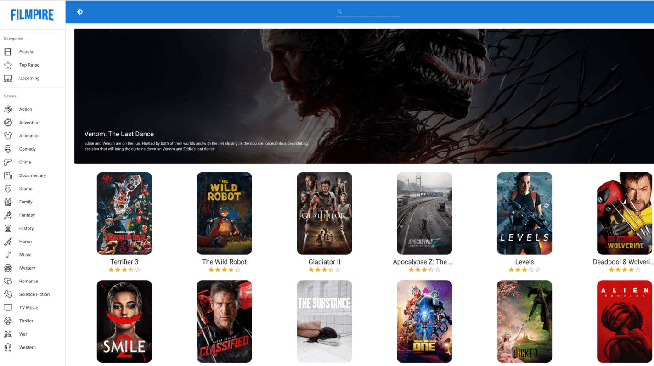The image size is (654, 366).
Task: Click the star rating under Levels
Action: [x=524, y=270]
